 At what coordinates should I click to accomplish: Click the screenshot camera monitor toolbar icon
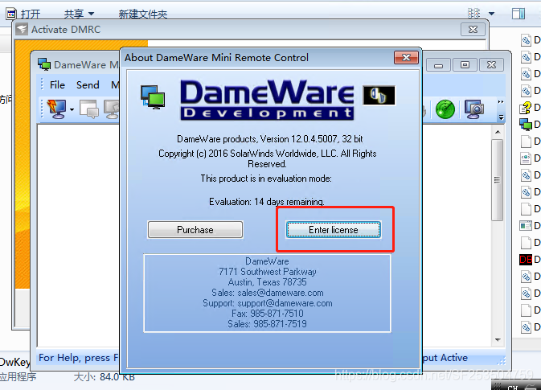(x=474, y=109)
